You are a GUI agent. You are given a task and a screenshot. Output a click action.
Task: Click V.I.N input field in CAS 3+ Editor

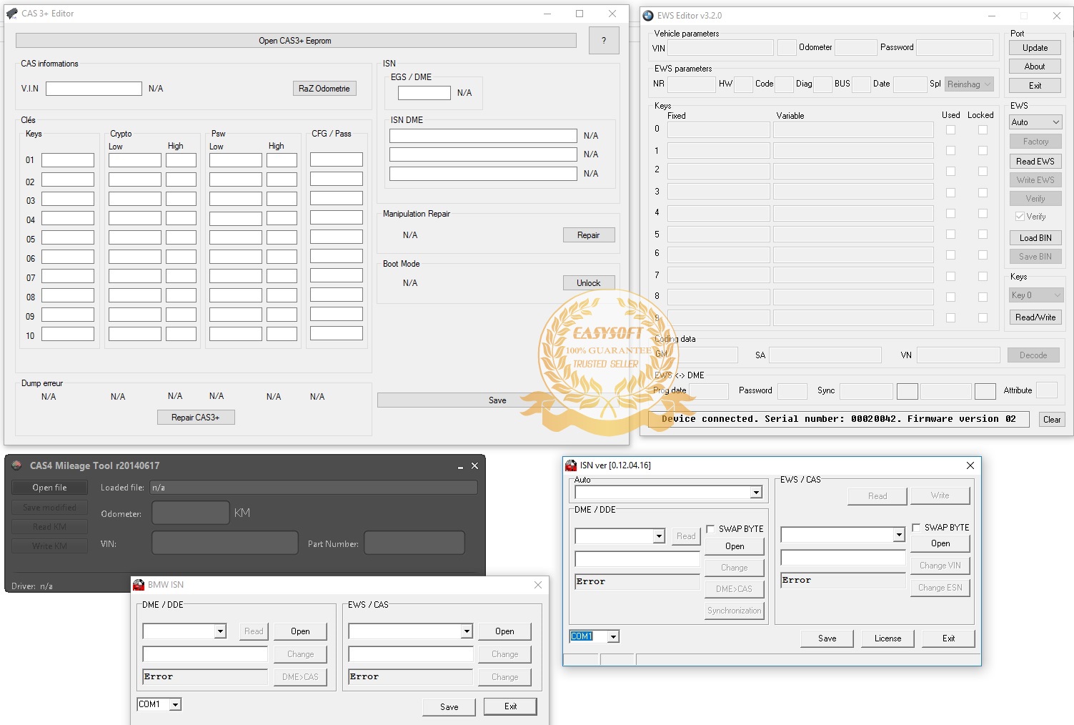coord(94,89)
